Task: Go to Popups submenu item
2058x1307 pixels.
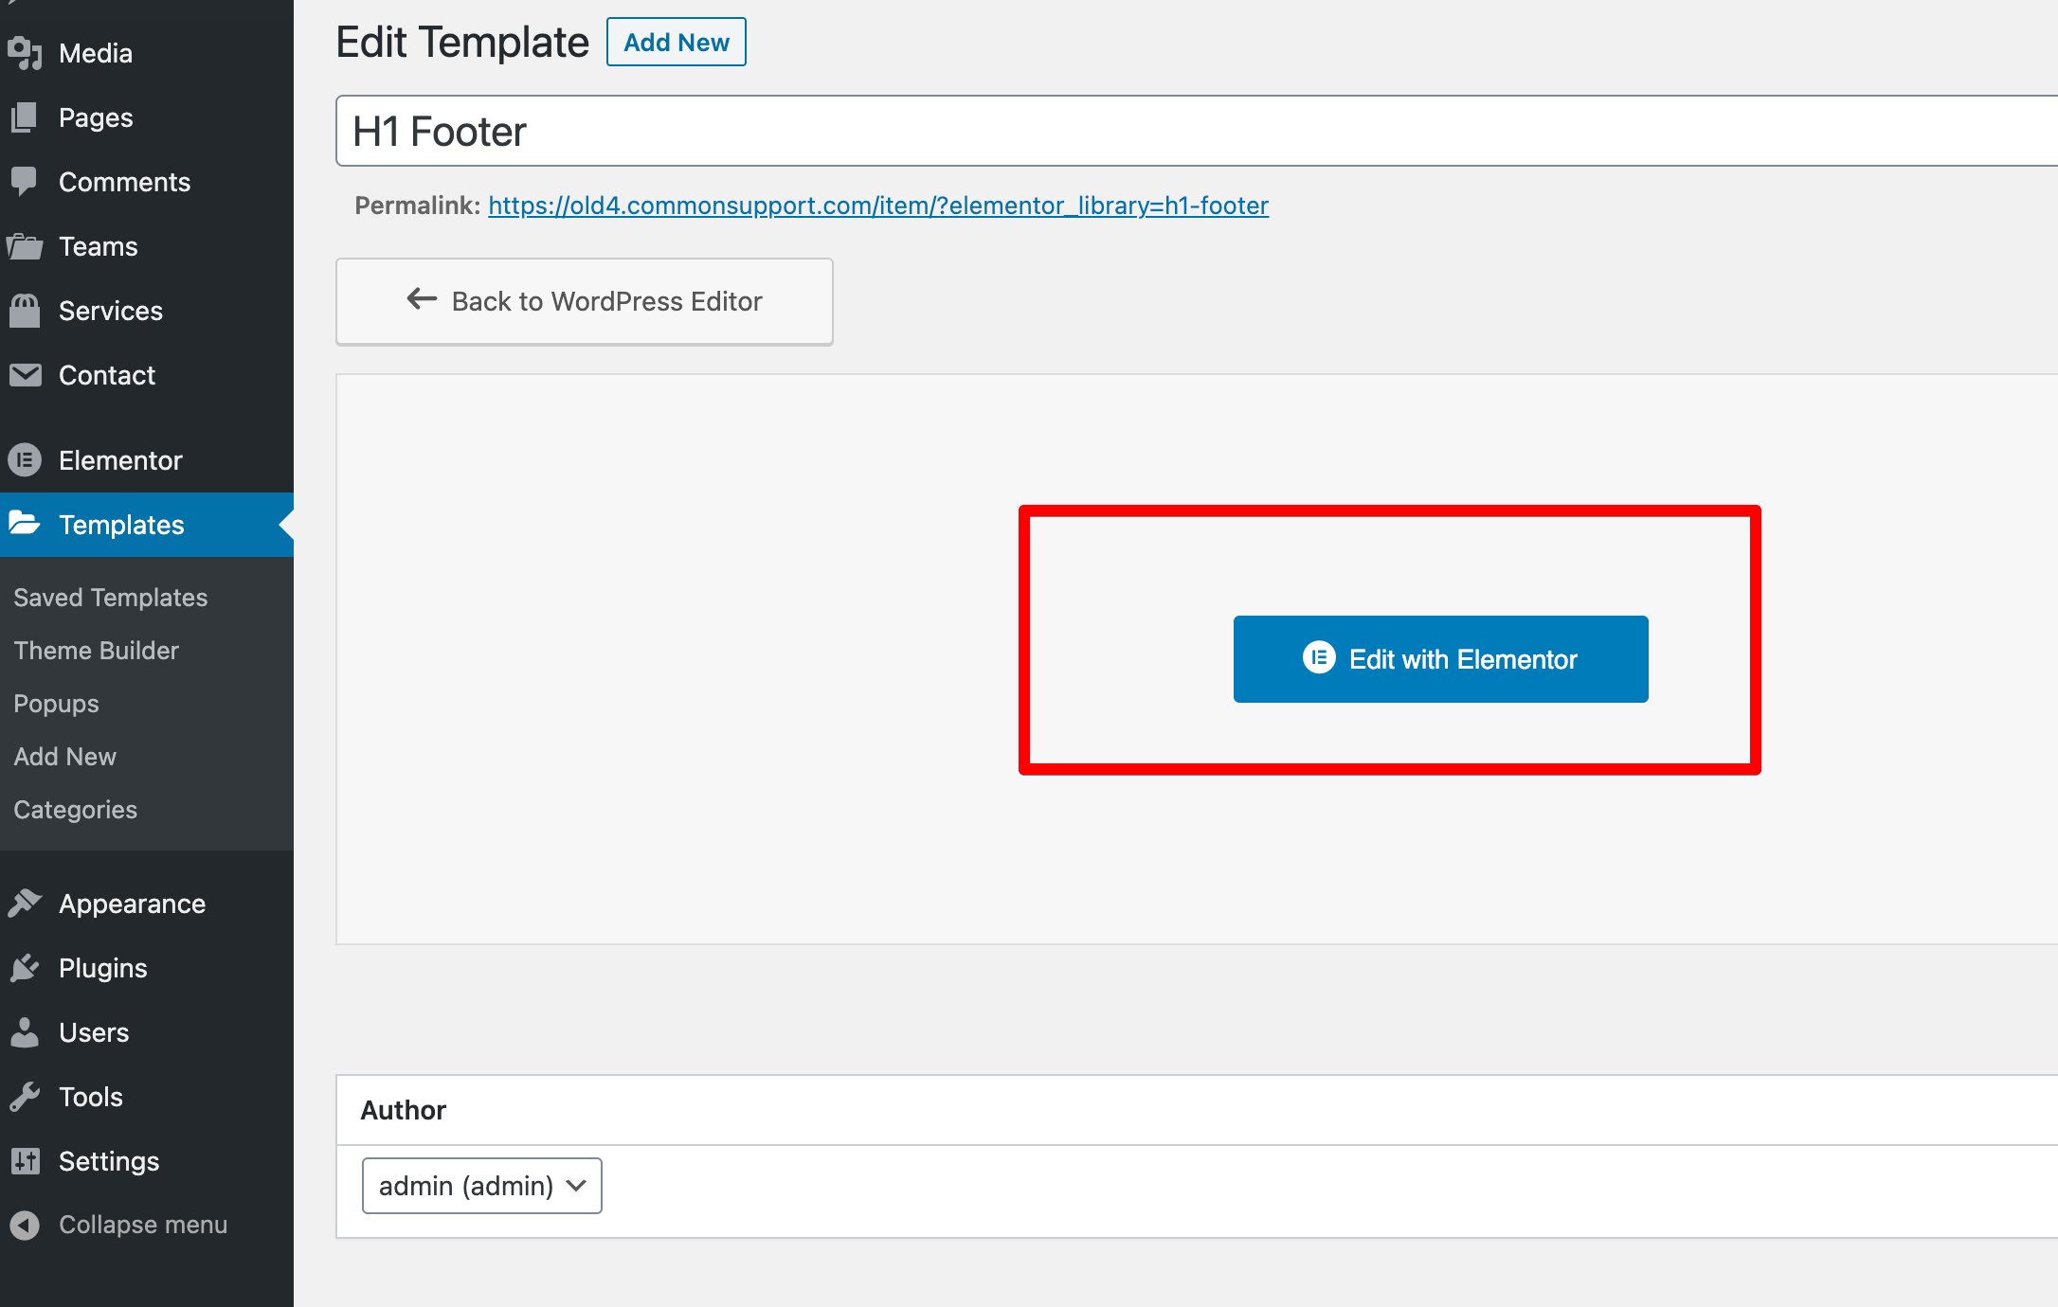Action: [57, 704]
